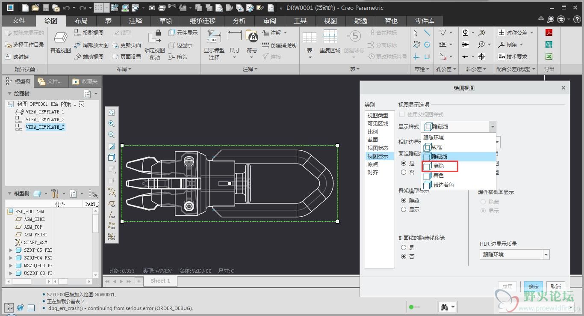The height and width of the screenshot is (316, 584).
Task: Click the binoculars search icon in status bar
Action: pos(444,307)
